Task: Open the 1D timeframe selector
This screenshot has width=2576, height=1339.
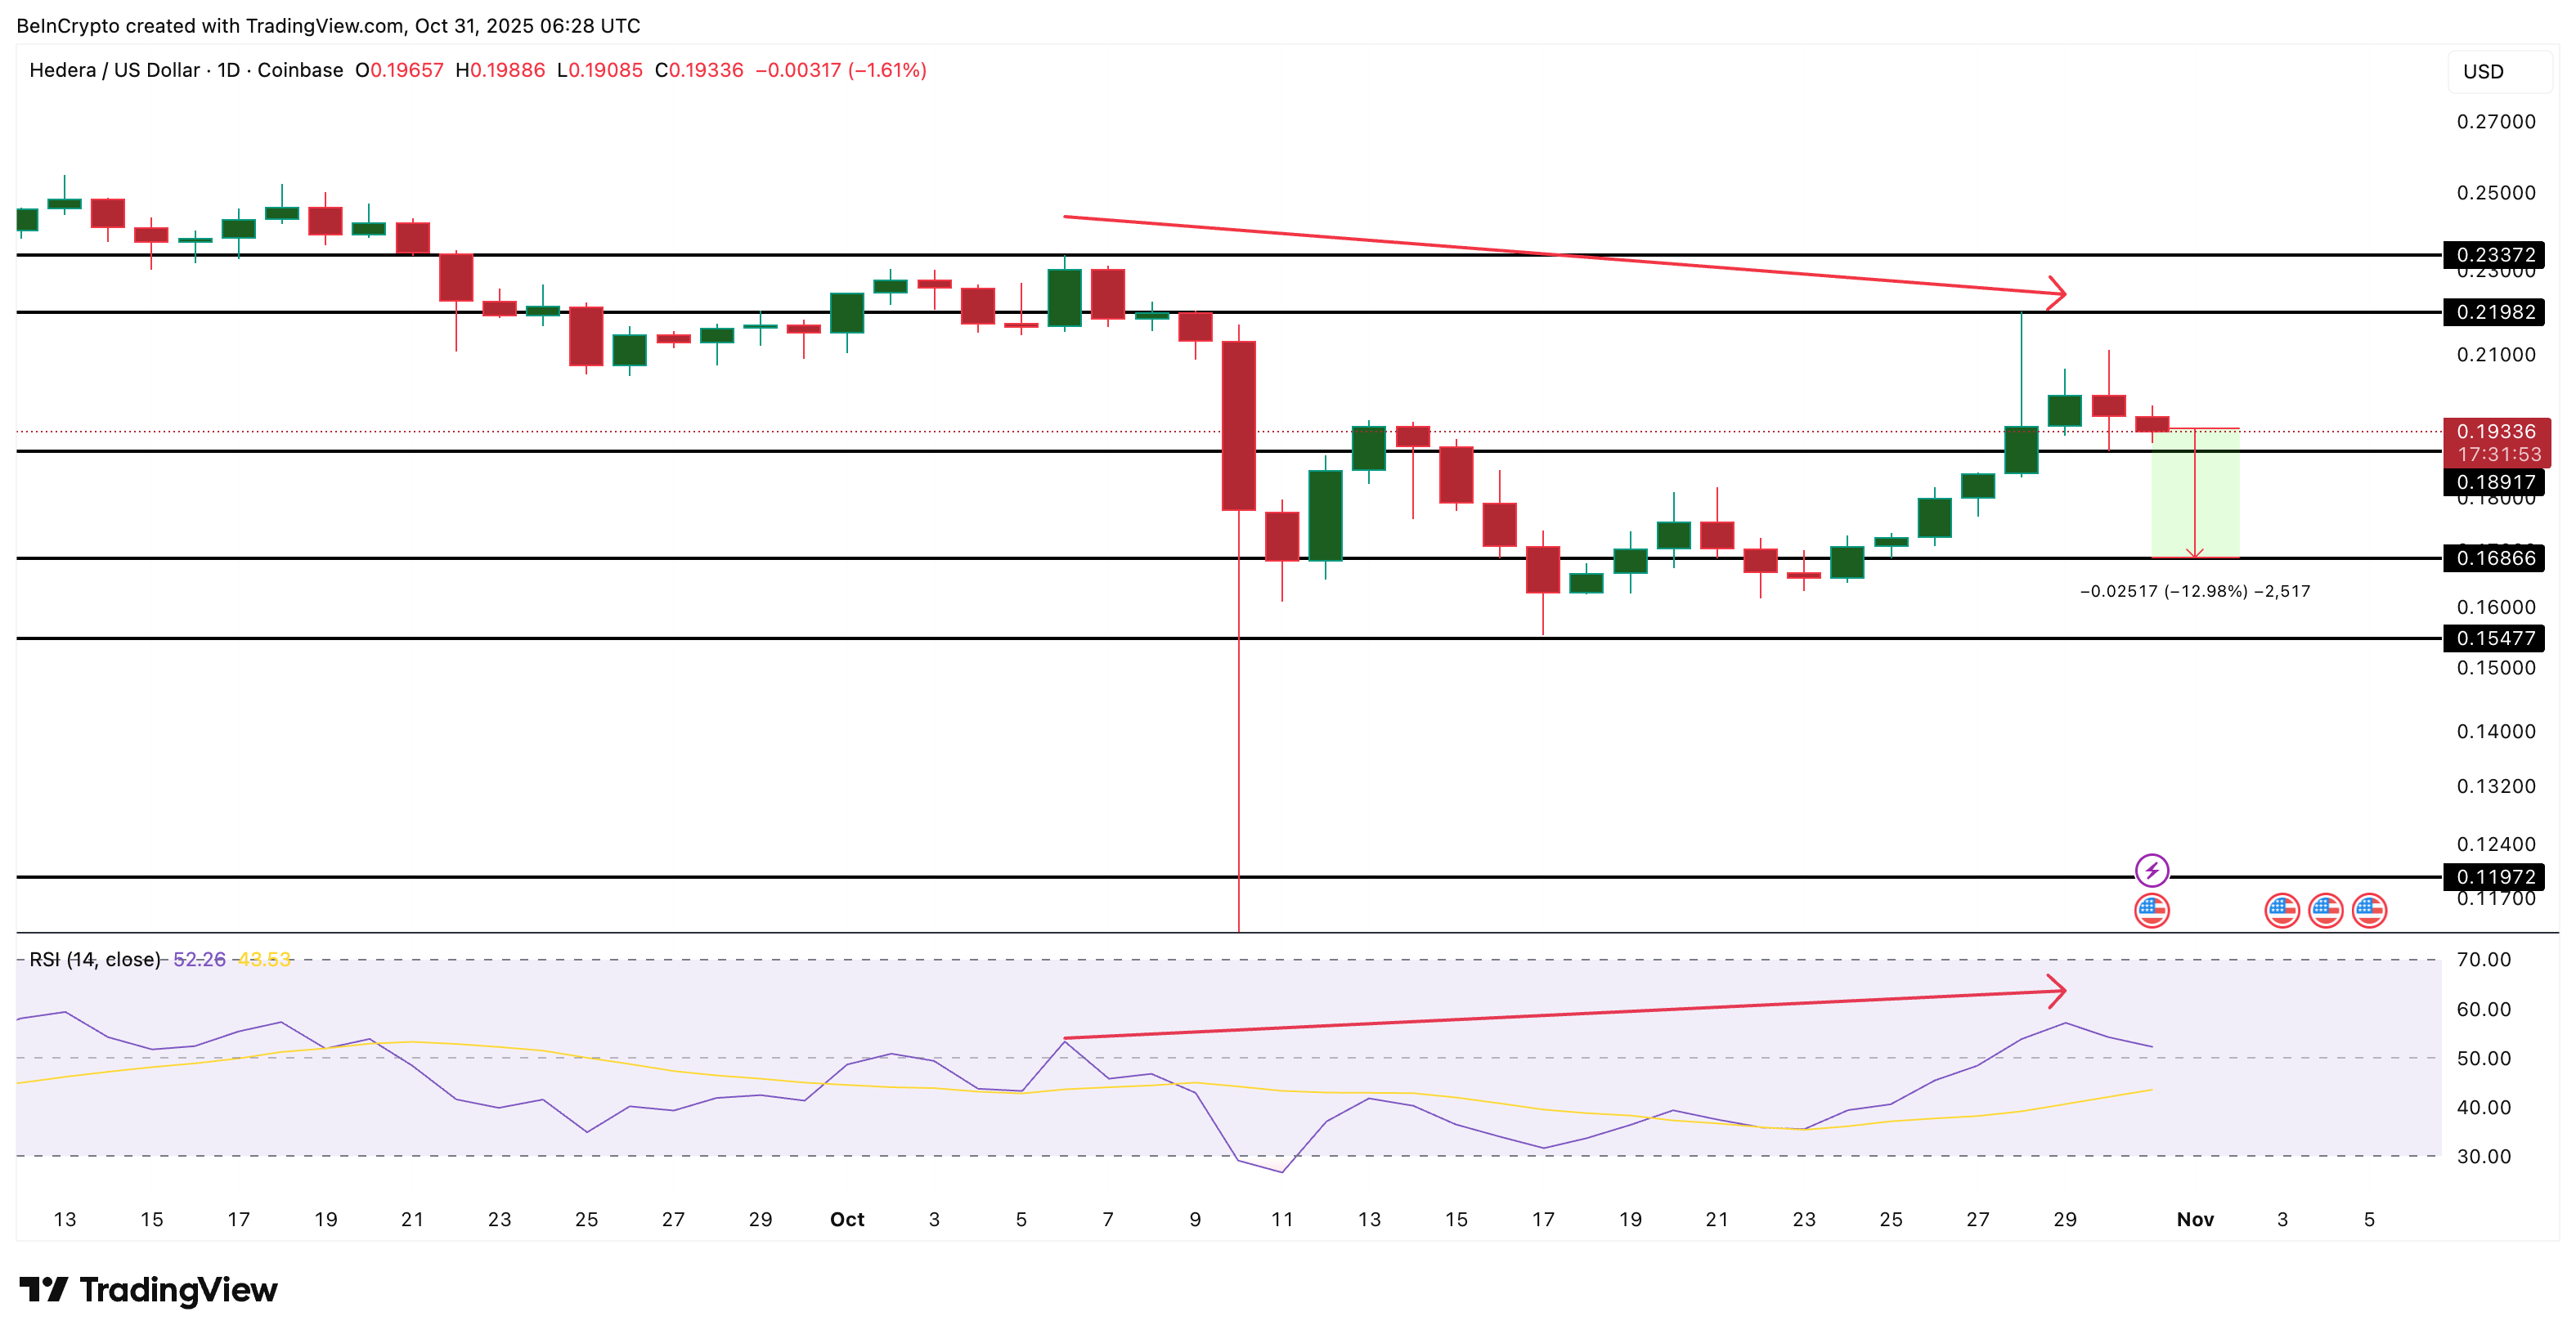Action: pos(228,71)
